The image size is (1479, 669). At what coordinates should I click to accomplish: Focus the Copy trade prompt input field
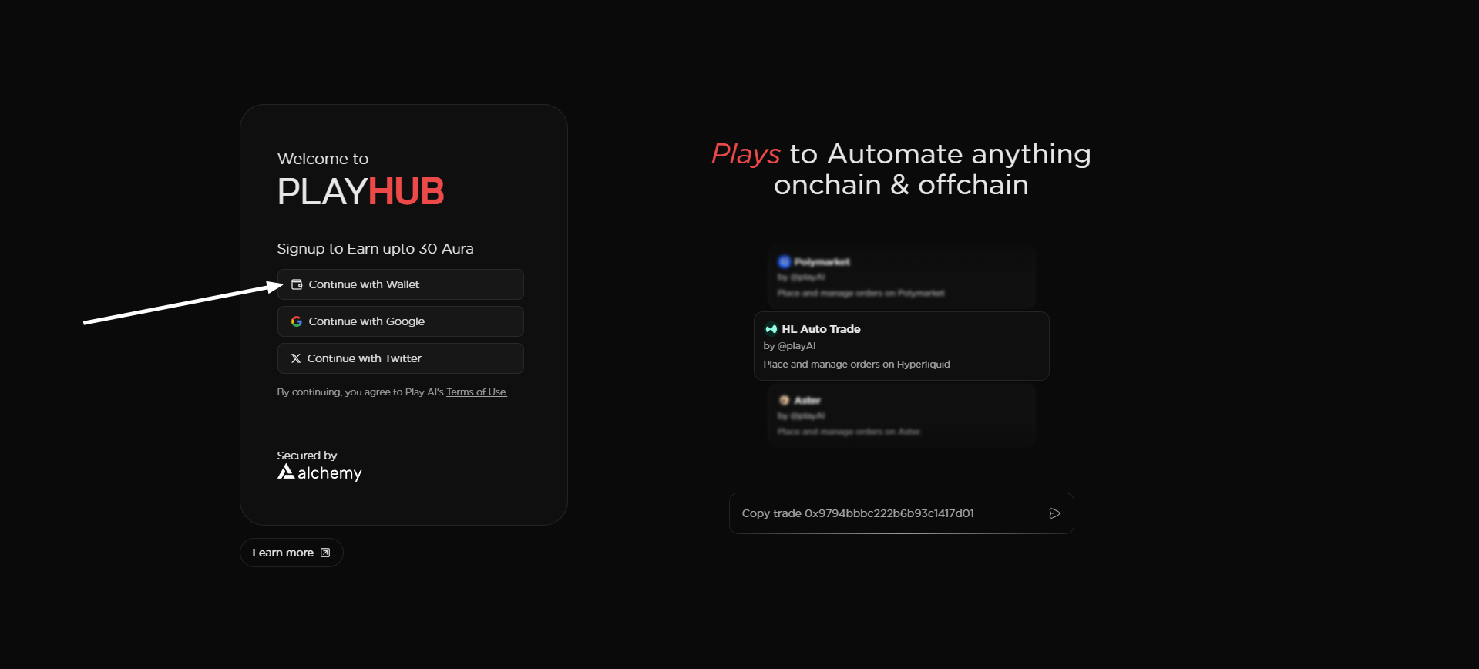tap(901, 513)
